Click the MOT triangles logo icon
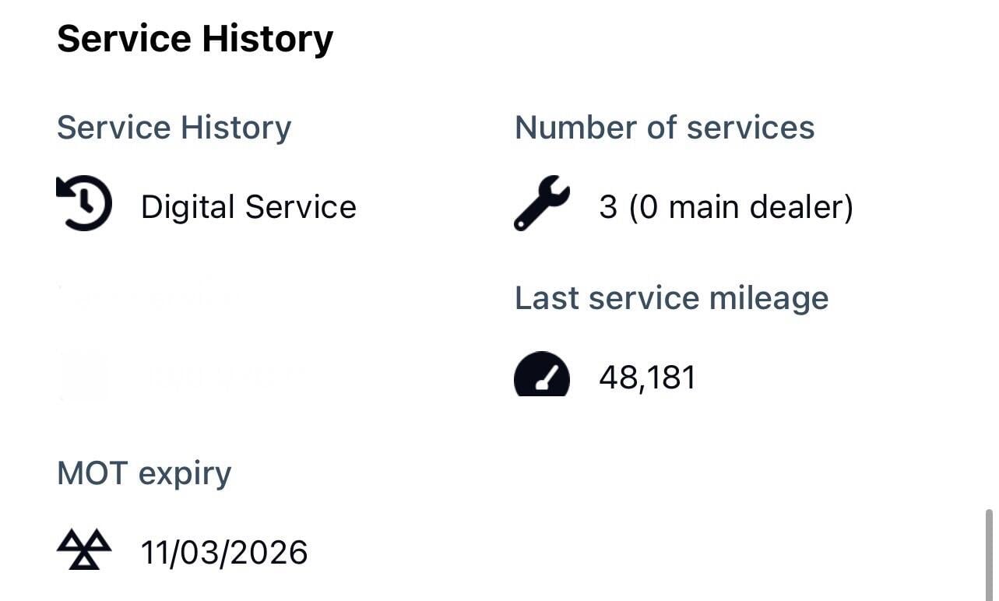 pos(84,550)
